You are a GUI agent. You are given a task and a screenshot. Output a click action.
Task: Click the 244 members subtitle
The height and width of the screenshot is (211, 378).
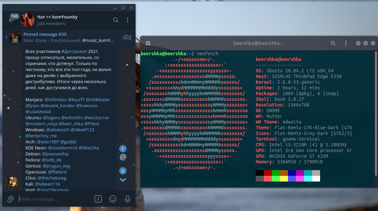[x=51, y=24]
